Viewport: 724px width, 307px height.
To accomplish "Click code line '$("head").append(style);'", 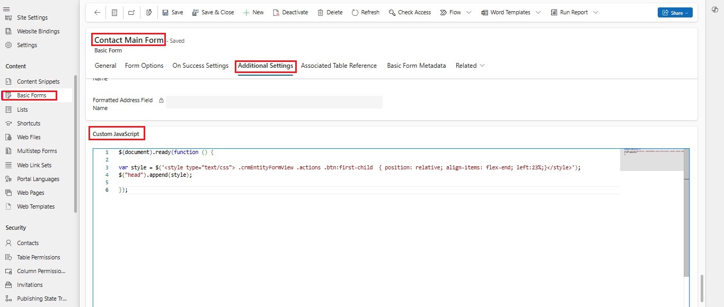I will (155, 175).
